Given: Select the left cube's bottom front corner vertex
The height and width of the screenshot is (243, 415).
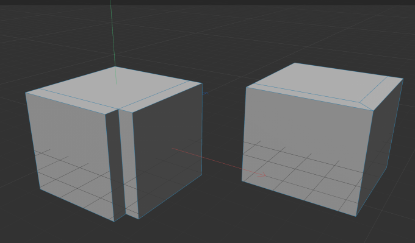Looking at the screenshot, I should (114, 221).
